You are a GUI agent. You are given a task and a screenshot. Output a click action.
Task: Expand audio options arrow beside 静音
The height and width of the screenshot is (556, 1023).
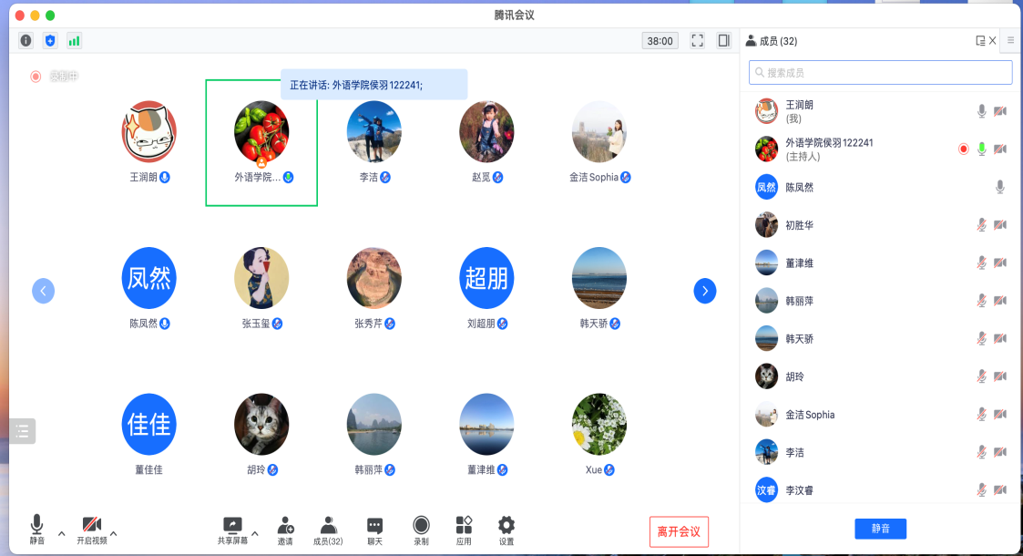point(62,533)
